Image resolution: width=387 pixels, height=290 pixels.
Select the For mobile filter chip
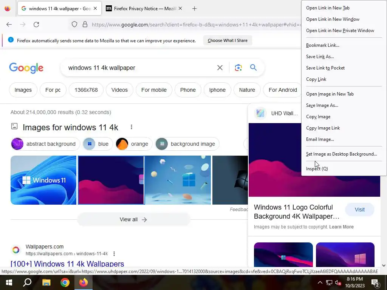[154, 90]
